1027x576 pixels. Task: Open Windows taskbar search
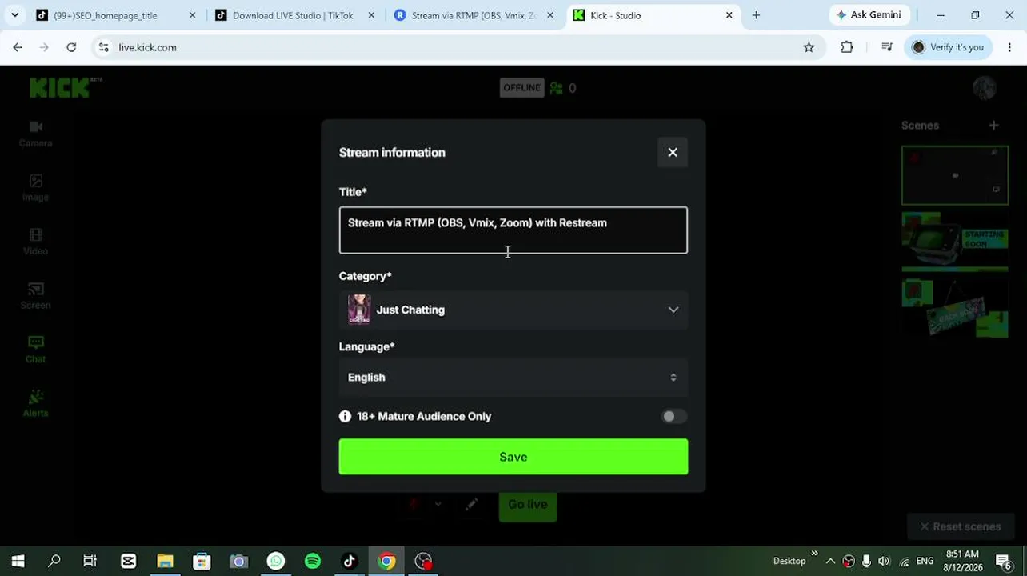point(54,561)
